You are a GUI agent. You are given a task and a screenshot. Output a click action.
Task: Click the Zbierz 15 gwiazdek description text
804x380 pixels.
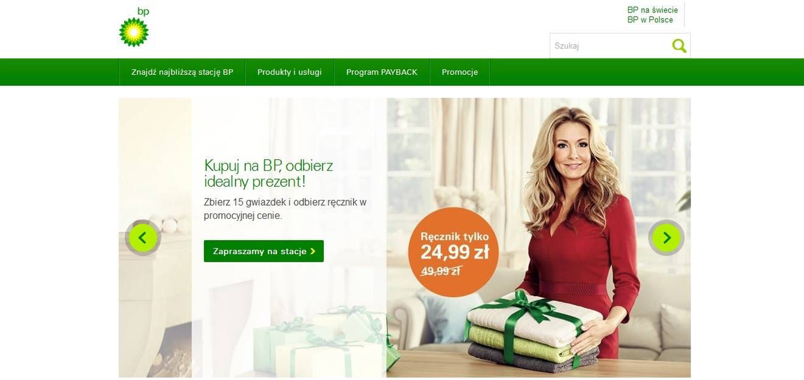285,209
